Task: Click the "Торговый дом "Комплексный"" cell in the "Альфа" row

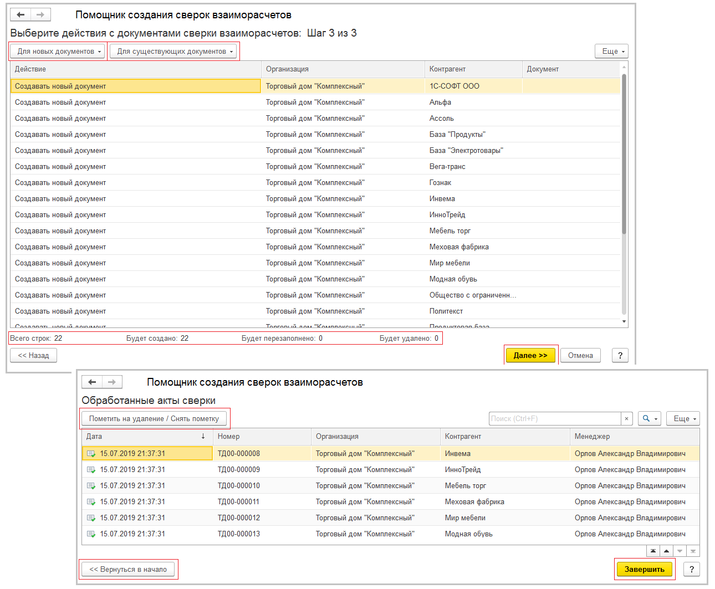Action: point(343,103)
